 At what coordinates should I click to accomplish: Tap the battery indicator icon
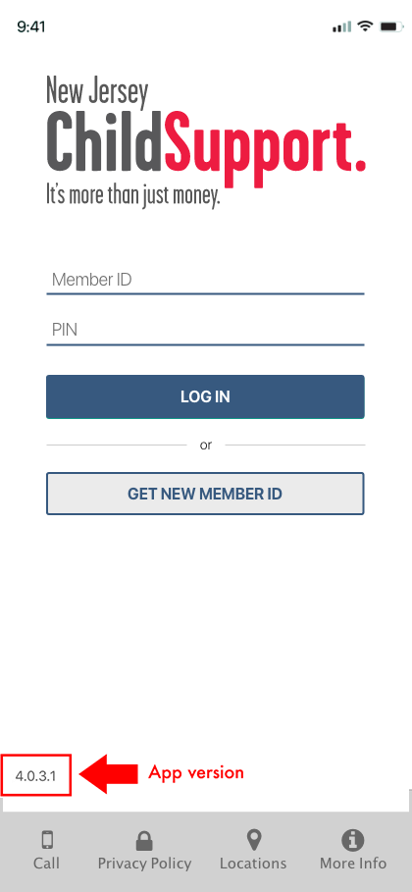[x=391, y=26]
